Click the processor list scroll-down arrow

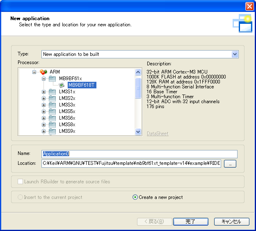(x=138, y=132)
